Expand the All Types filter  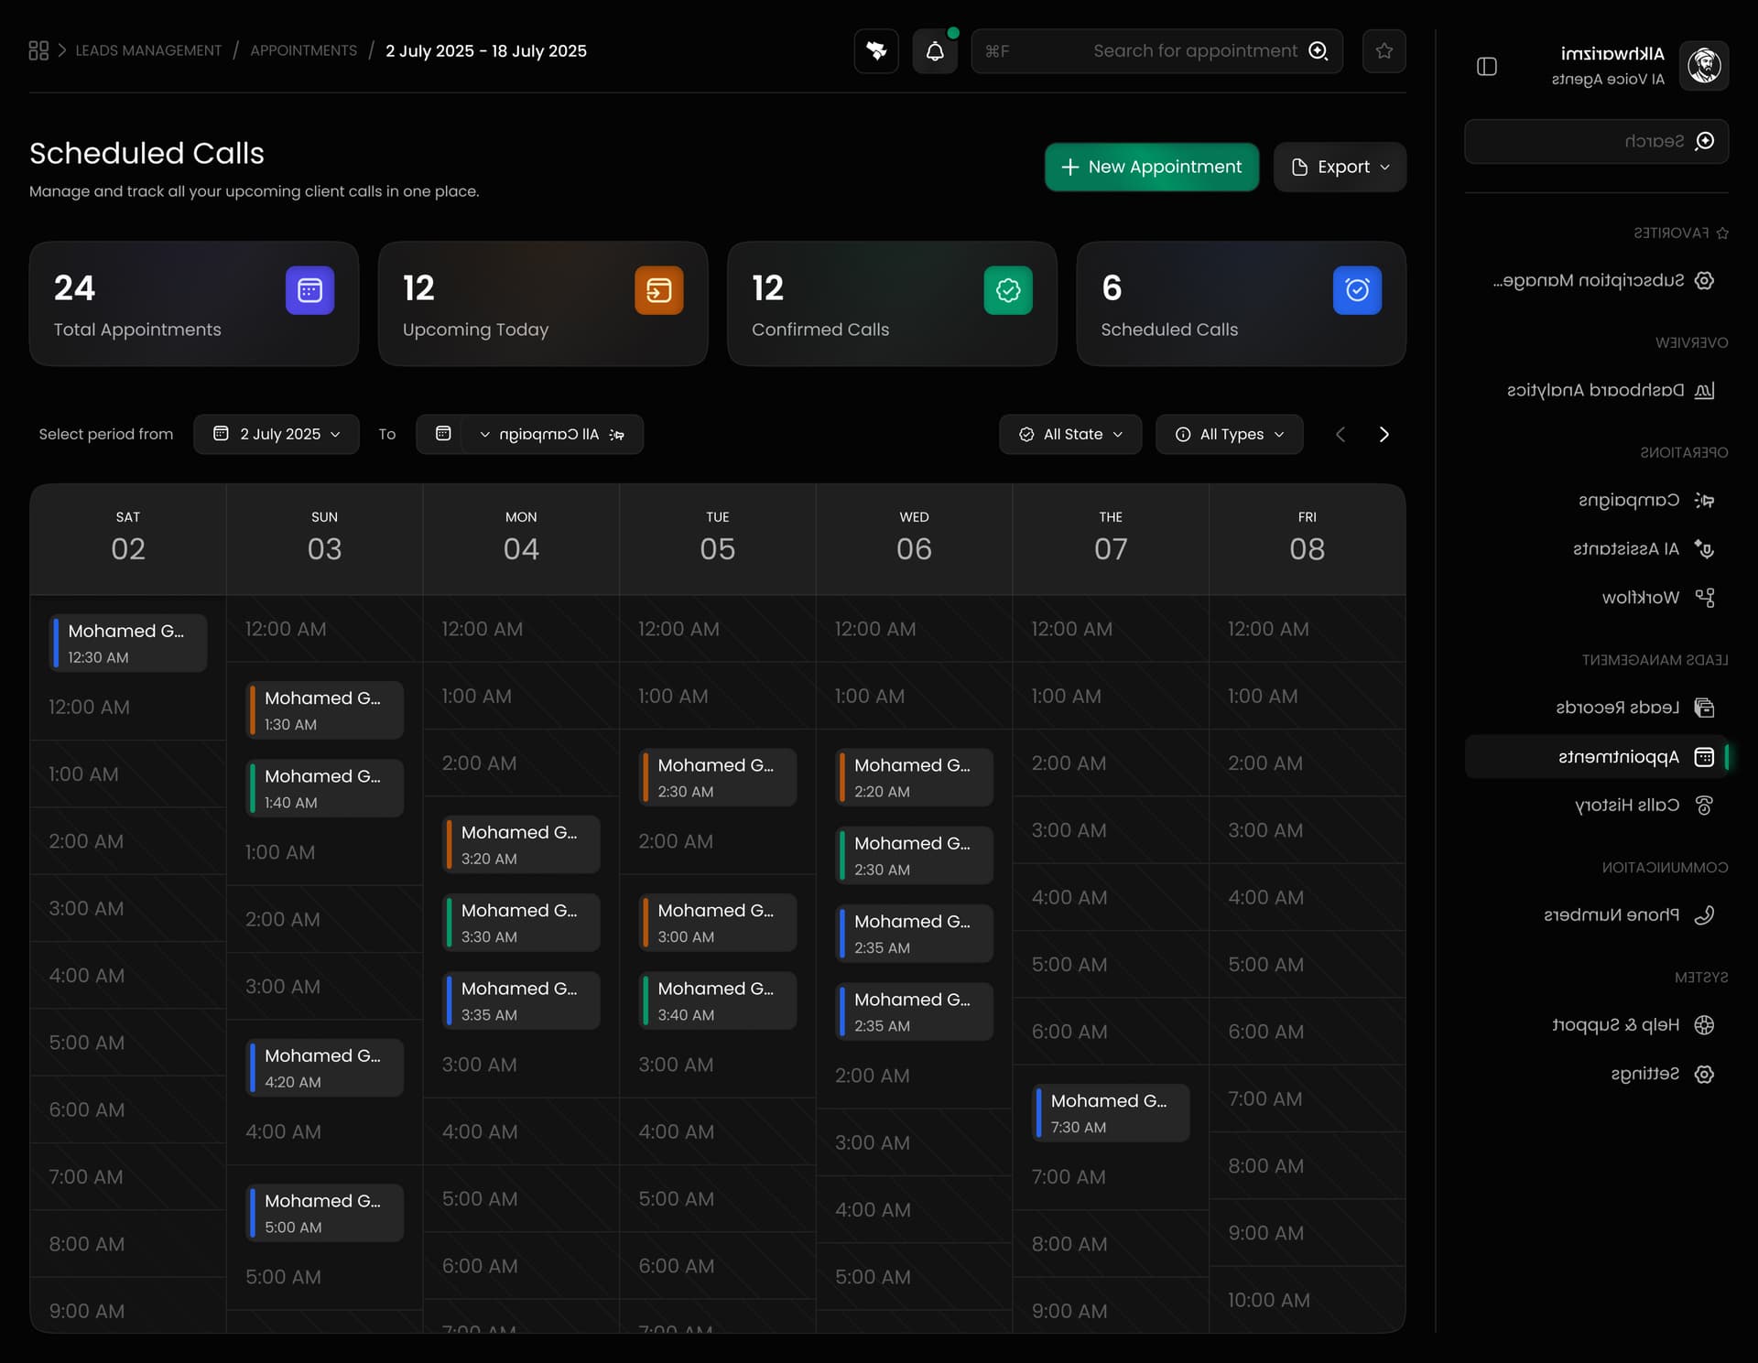click(1229, 434)
